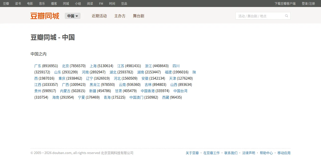Open 音乐 in the top bar
The height and width of the screenshot is (157, 321).
pos(42,3)
